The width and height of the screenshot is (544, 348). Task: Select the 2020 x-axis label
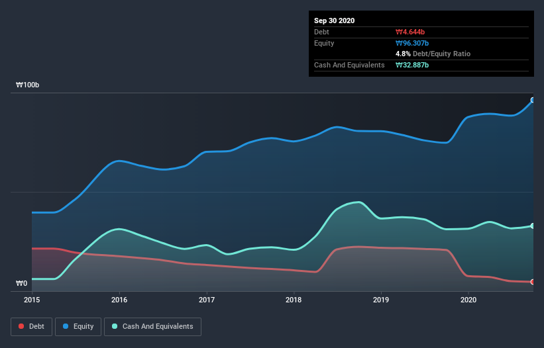468,300
